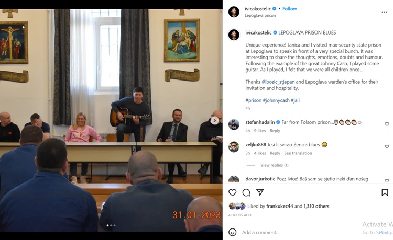Share post via paper plane icon
393x240 pixels.
(260, 192)
